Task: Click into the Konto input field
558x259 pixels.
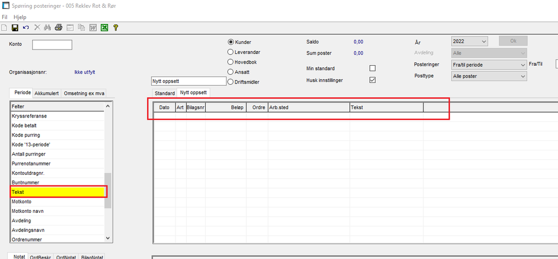Action: click(52, 45)
